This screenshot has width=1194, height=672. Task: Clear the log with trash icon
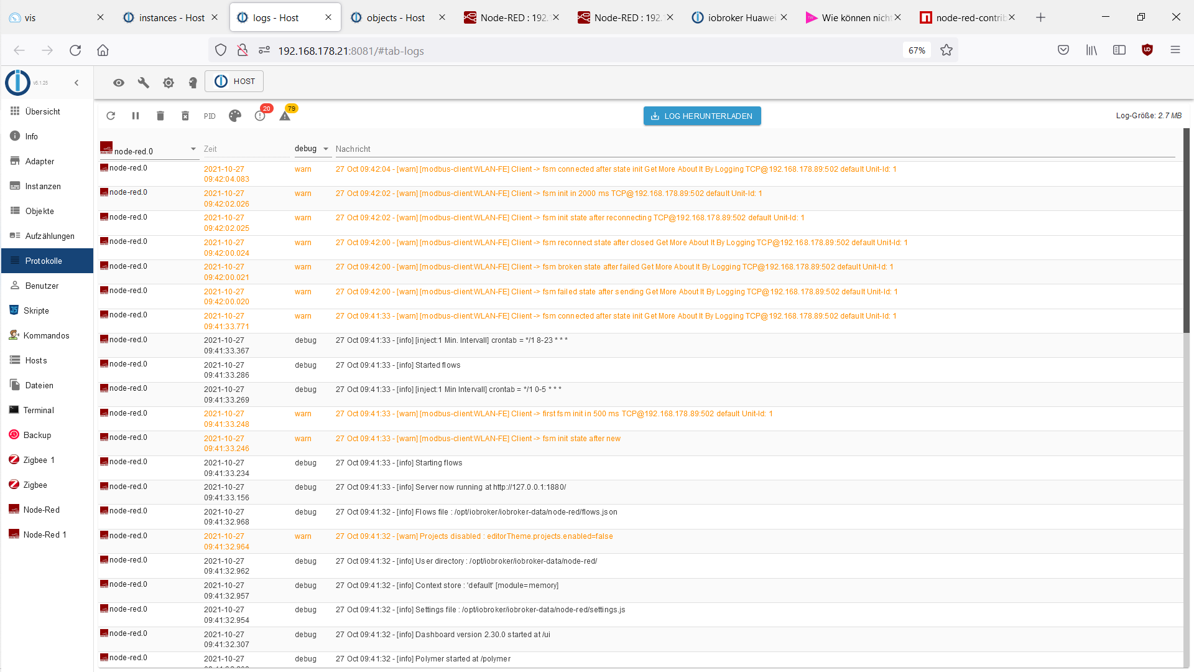pos(160,116)
